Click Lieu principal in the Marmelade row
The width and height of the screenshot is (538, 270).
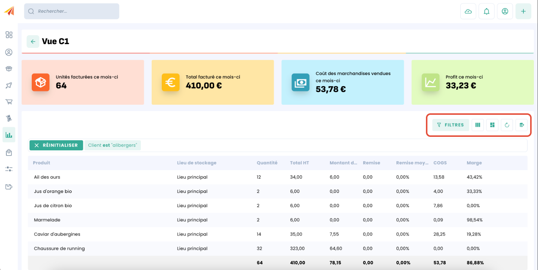point(192,220)
